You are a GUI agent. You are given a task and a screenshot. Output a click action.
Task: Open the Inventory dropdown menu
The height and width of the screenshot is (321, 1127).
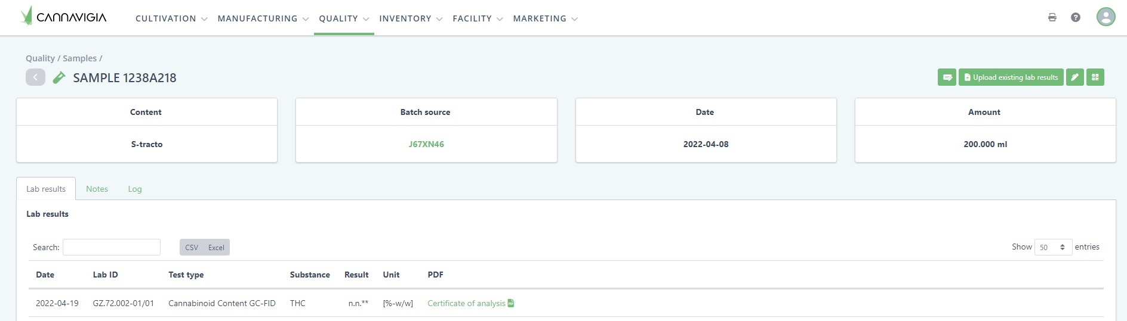point(410,18)
